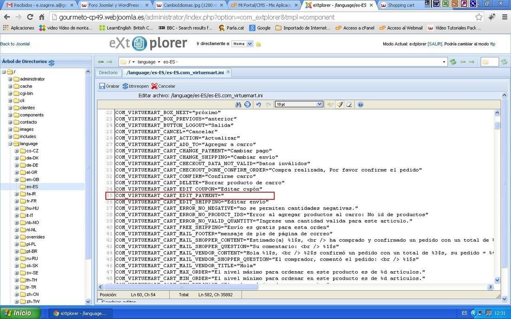
Task: Click the faded back arrow right of path bar
Action: (x=463, y=62)
